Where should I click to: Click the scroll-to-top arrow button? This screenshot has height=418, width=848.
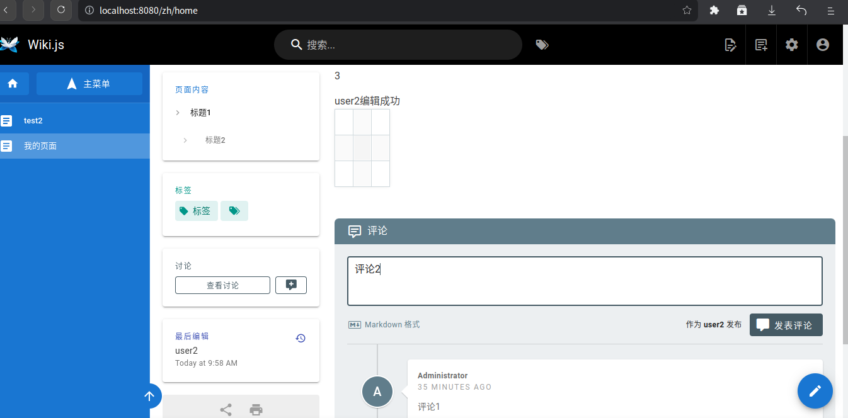tap(151, 396)
